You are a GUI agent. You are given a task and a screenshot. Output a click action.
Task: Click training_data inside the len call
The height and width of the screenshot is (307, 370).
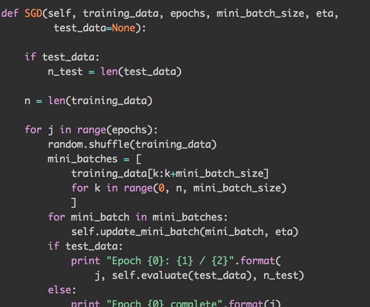(x=112, y=101)
